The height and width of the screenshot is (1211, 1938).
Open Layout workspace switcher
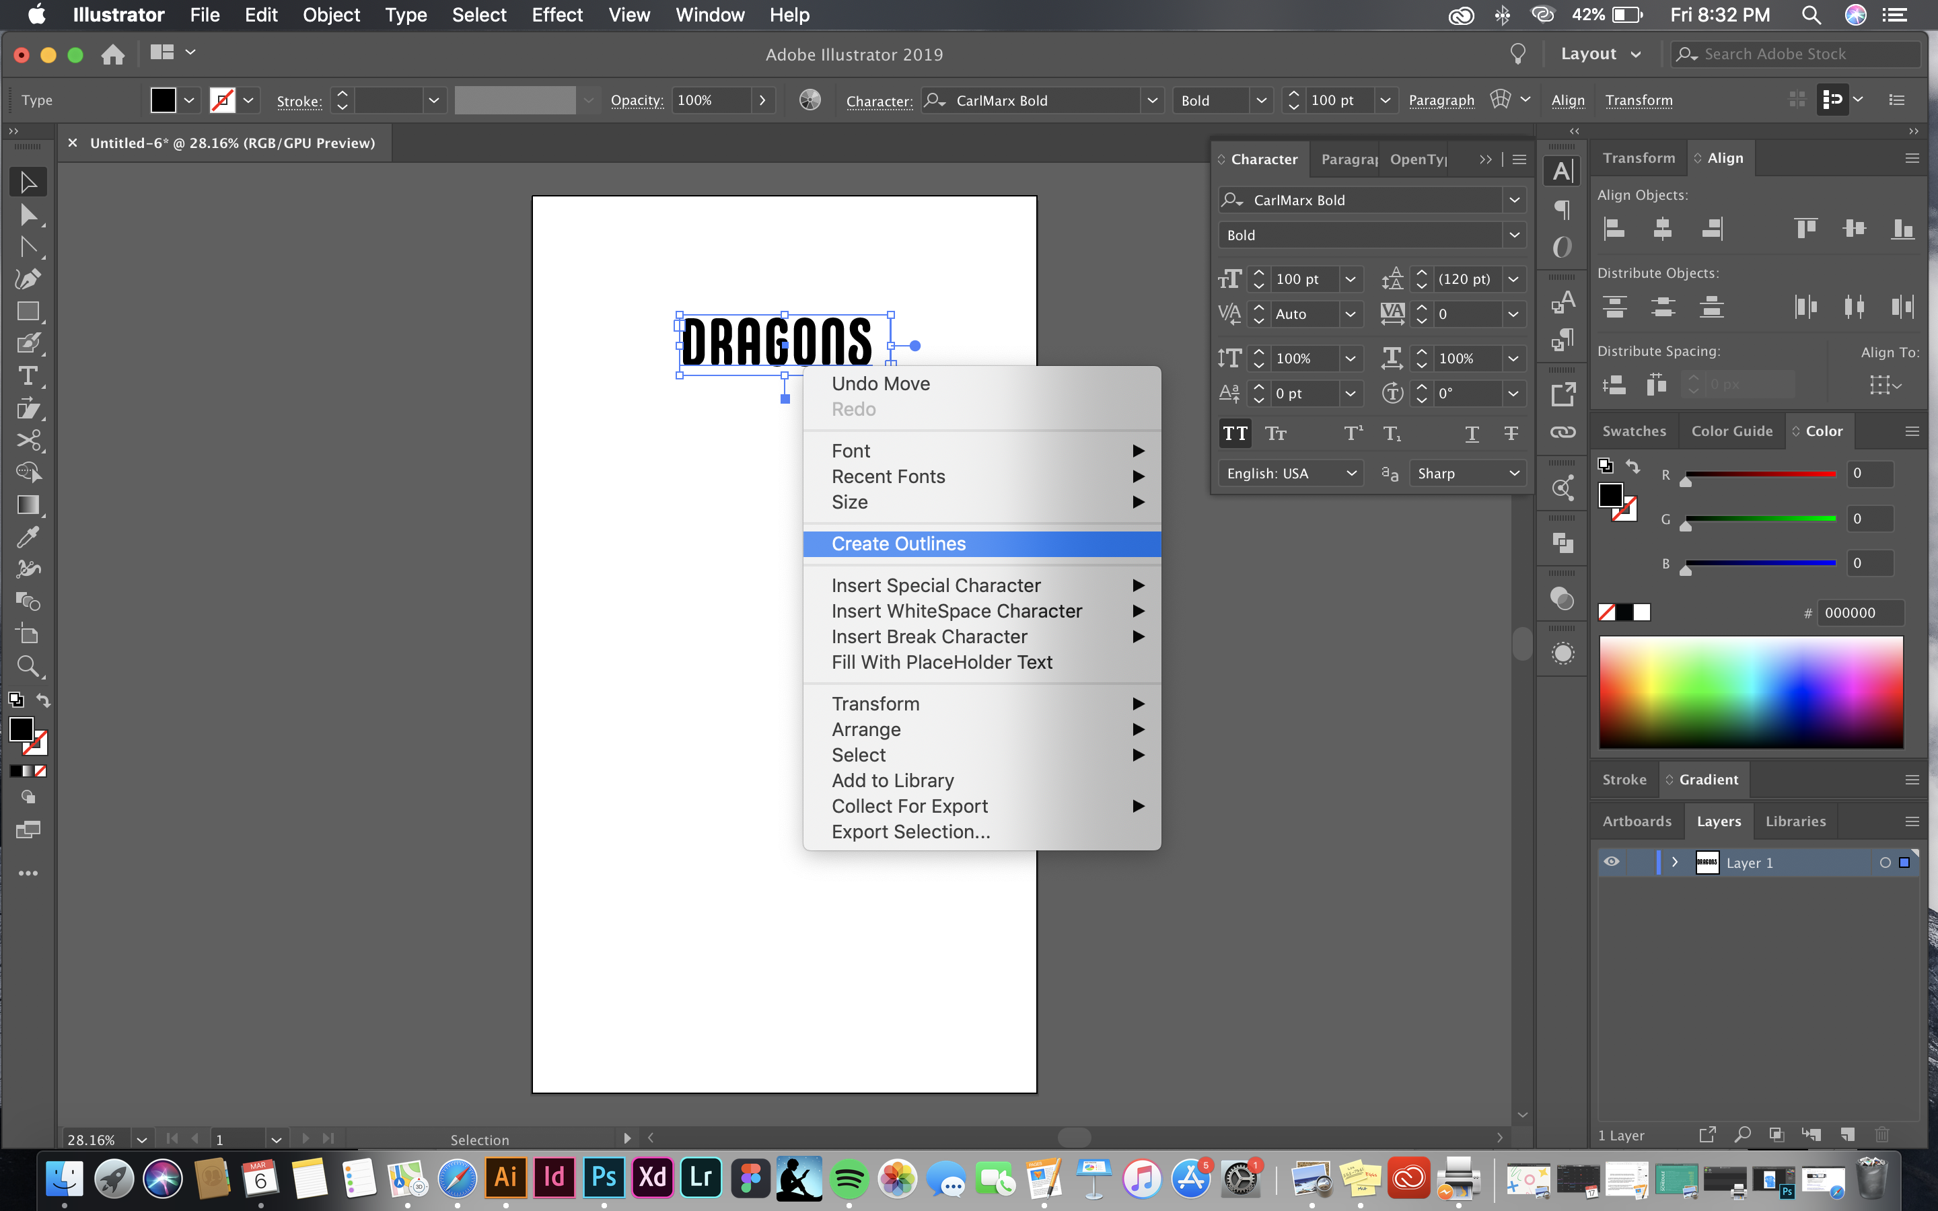click(1601, 54)
